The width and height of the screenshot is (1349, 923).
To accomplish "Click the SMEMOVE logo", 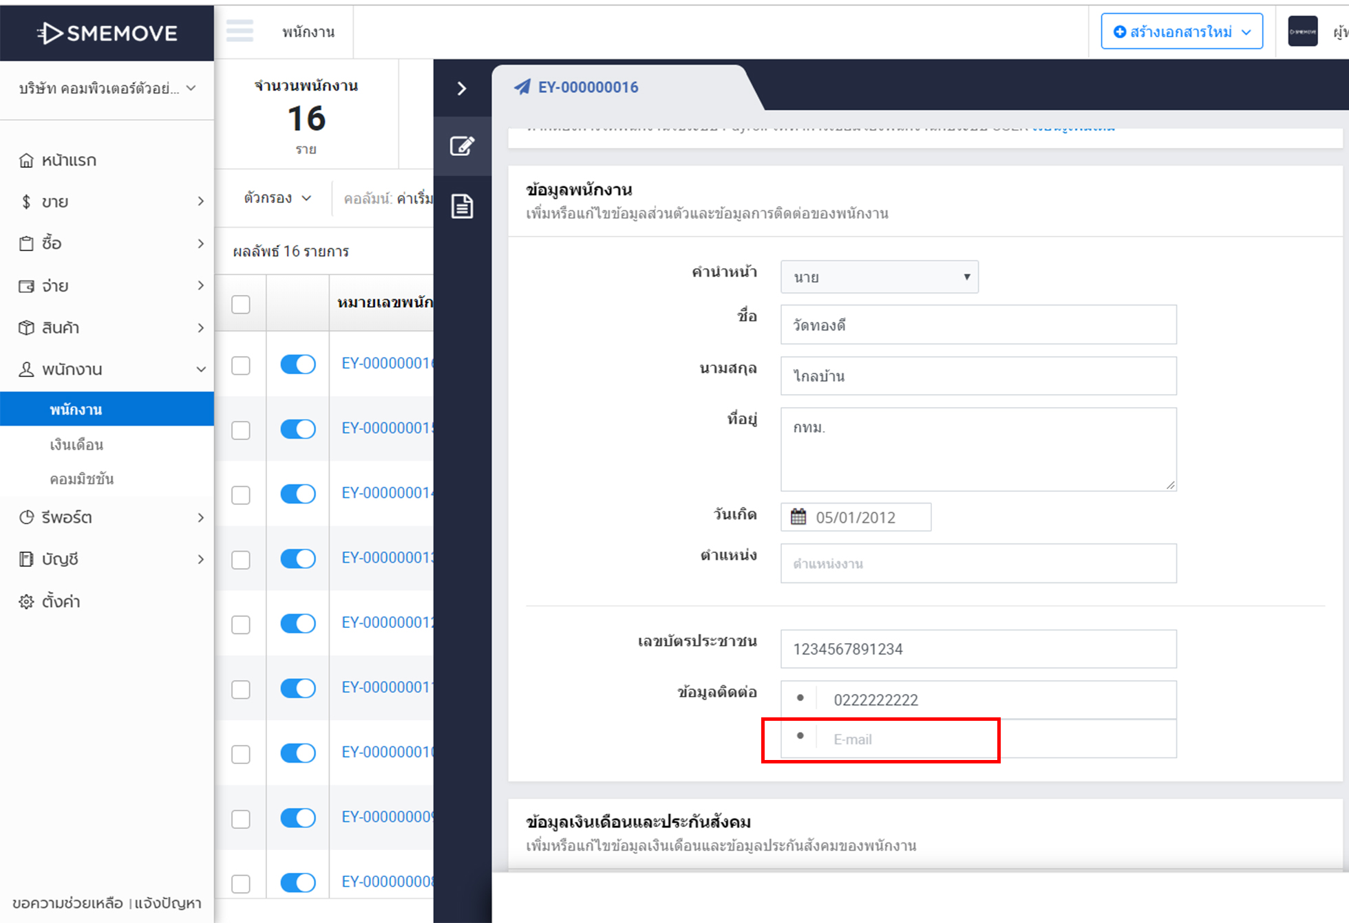I will pos(107,32).
